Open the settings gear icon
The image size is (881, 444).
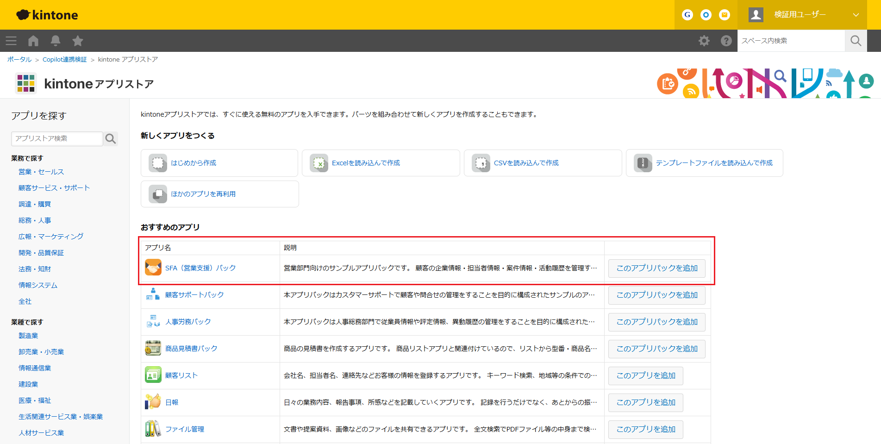point(704,41)
